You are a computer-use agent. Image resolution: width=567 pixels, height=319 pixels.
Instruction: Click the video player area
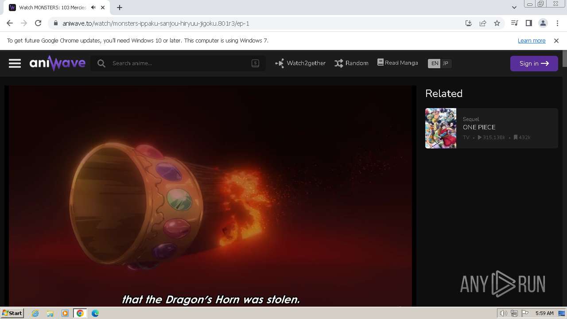pyautogui.click(x=210, y=196)
